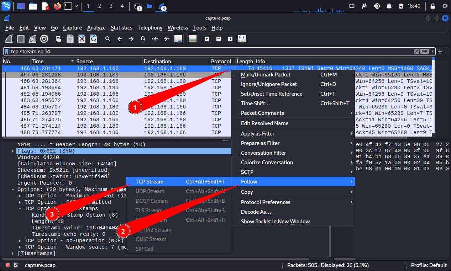The height and width of the screenshot is (271, 451).
Task: Open the Statistics menu in the menu bar
Action: pyautogui.click(x=121, y=28)
